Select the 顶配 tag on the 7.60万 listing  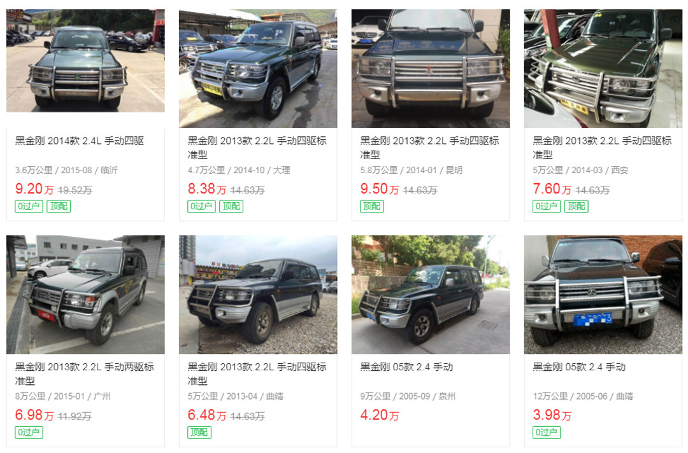[577, 206]
